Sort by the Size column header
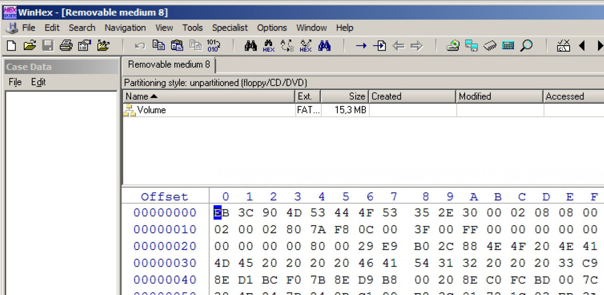 [x=344, y=97]
